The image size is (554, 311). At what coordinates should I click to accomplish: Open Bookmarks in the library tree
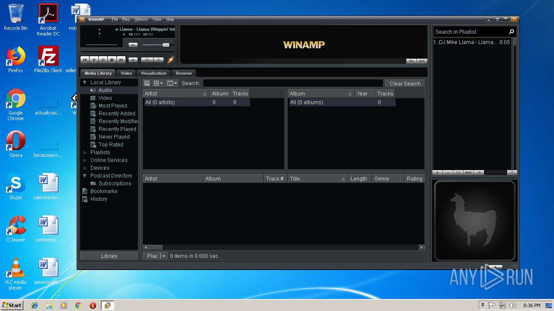[x=104, y=191]
